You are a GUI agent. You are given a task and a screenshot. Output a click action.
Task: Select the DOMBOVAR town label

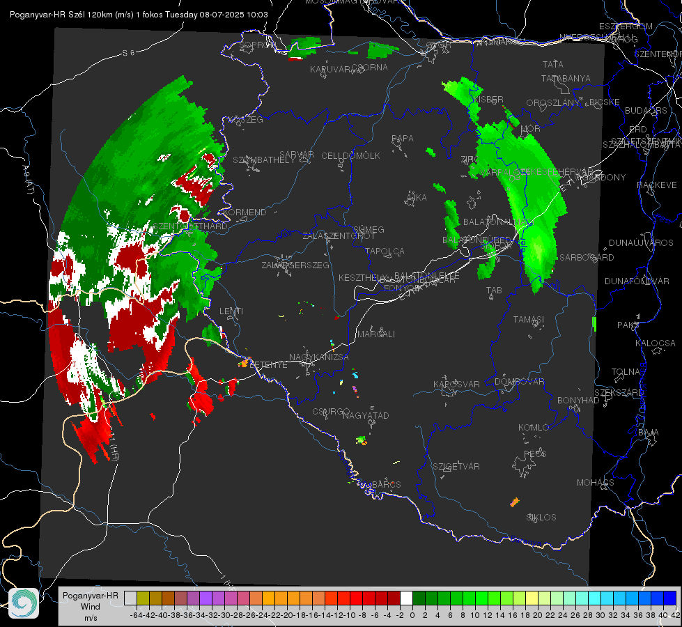pos(520,382)
